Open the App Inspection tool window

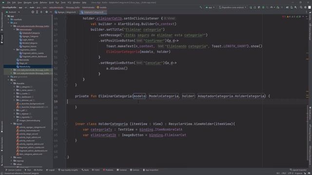pyautogui.click(x=151, y=170)
